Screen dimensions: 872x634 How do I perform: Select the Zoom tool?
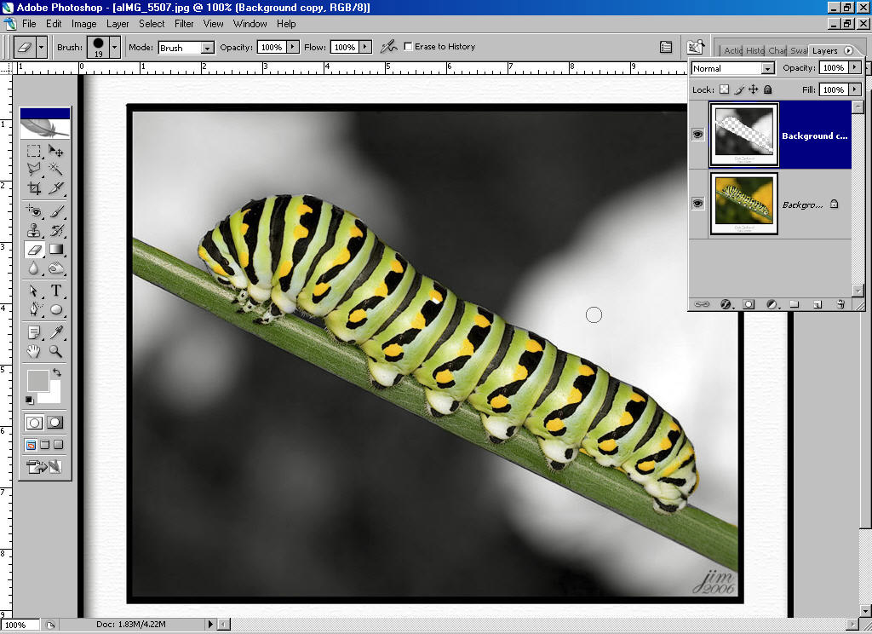pyautogui.click(x=55, y=351)
